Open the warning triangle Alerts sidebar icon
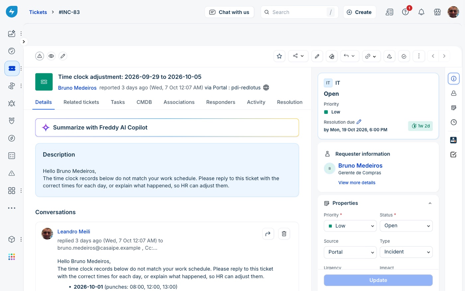 [x=12, y=173]
